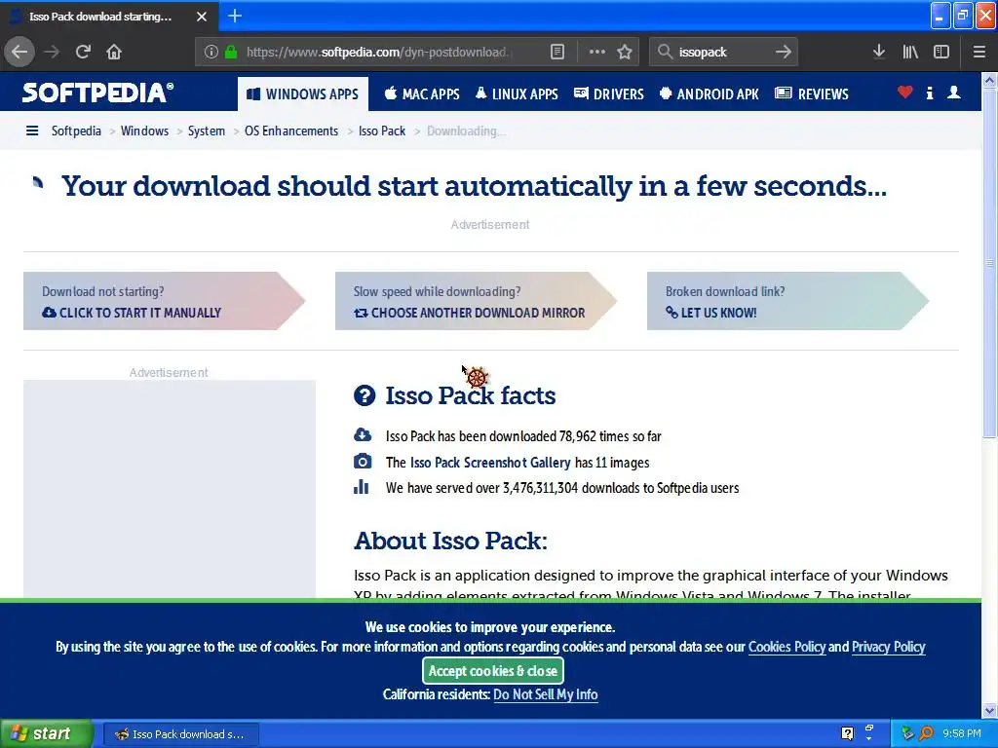Click the camera icon next to Screenshot Gallery

point(363,461)
